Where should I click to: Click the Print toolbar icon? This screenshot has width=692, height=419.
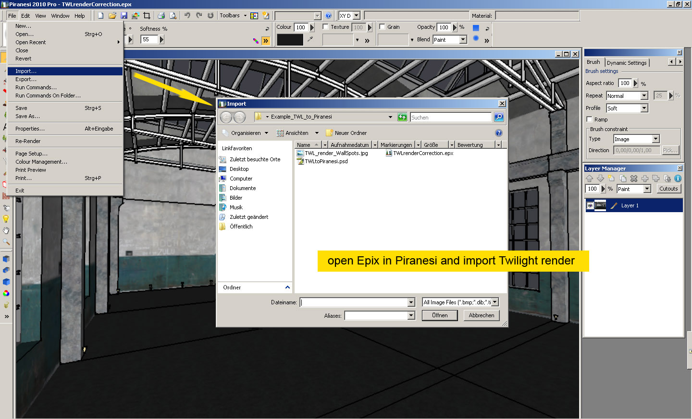[x=161, y=15]
